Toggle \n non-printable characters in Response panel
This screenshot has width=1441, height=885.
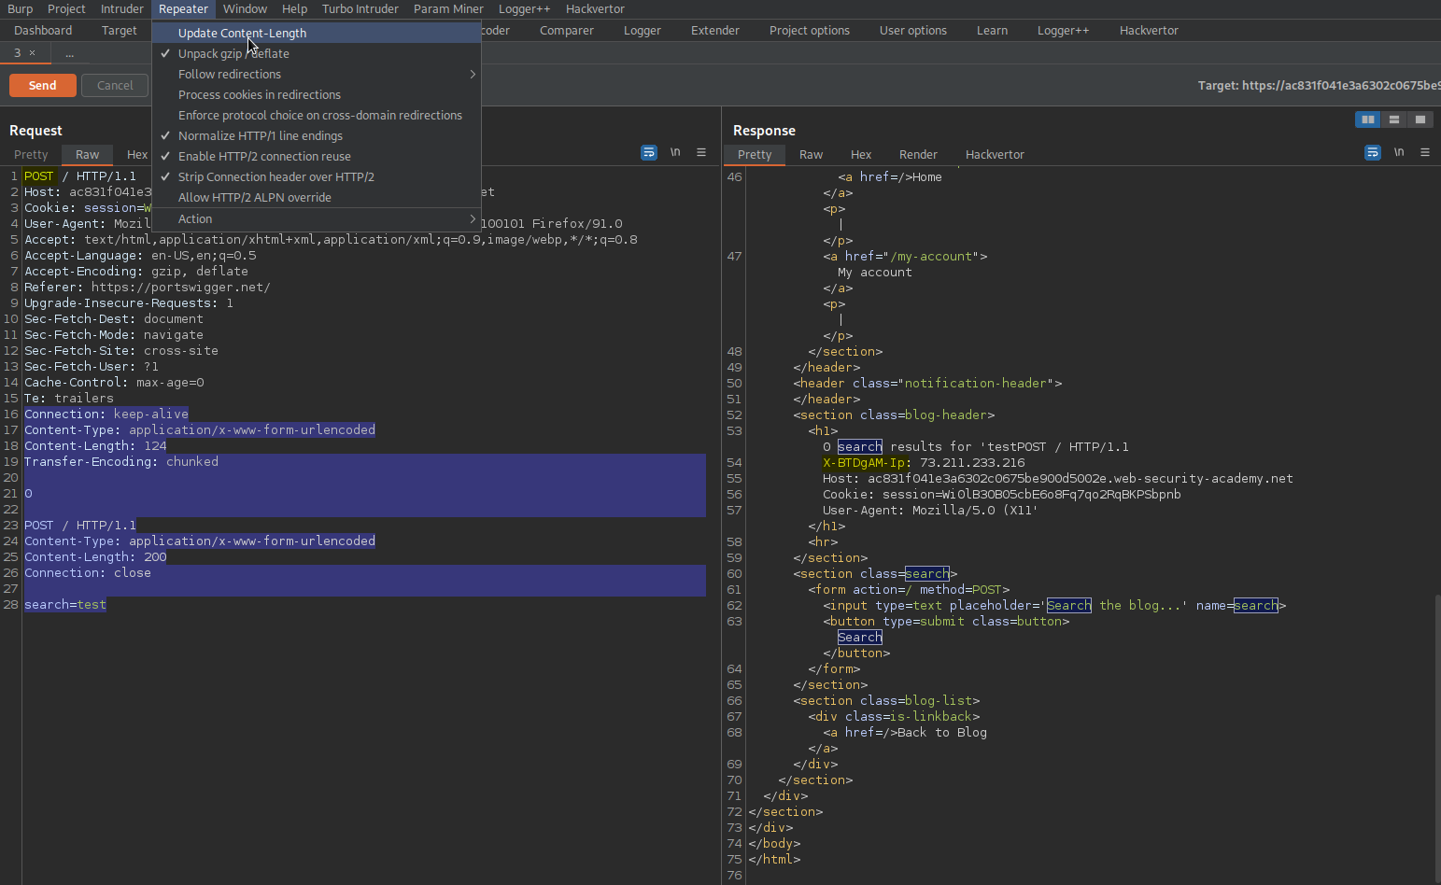coord(1399,152)
